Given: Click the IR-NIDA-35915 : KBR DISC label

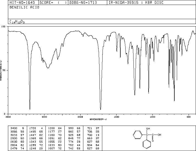Looking at the screenshot, I should coord(136,2).
